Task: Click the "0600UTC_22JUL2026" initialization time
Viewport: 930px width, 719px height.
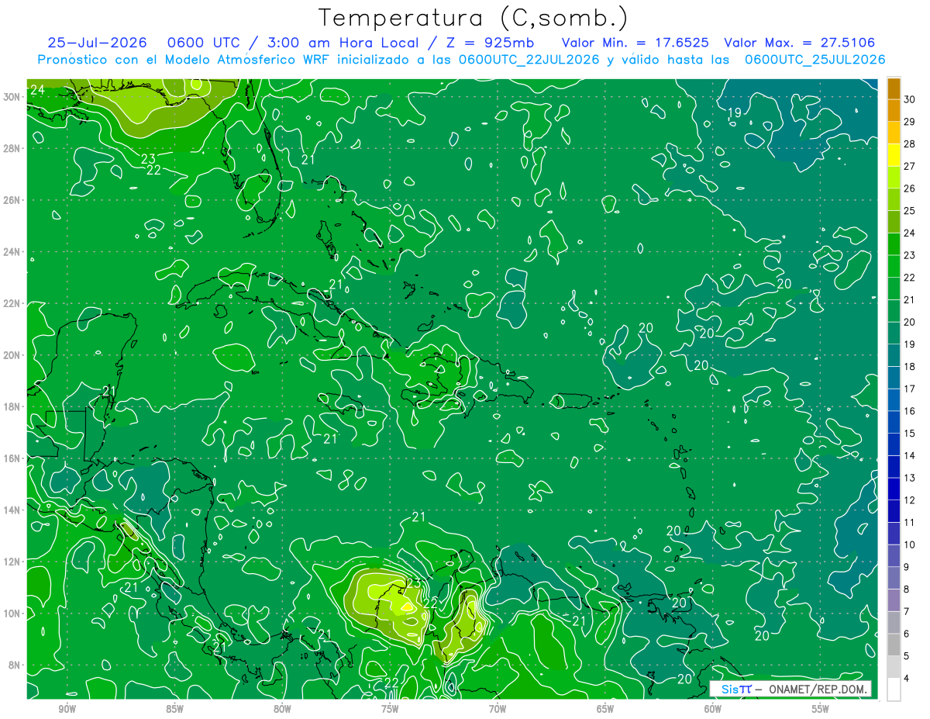Action: pos(529,60)
